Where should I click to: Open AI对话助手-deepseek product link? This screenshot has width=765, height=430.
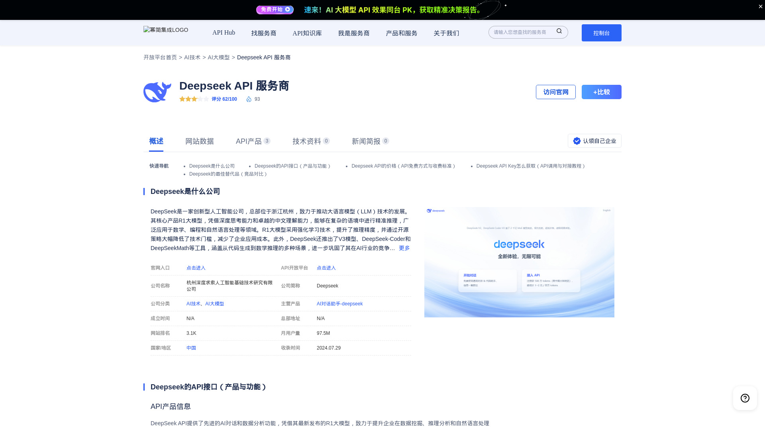(339, 304)
